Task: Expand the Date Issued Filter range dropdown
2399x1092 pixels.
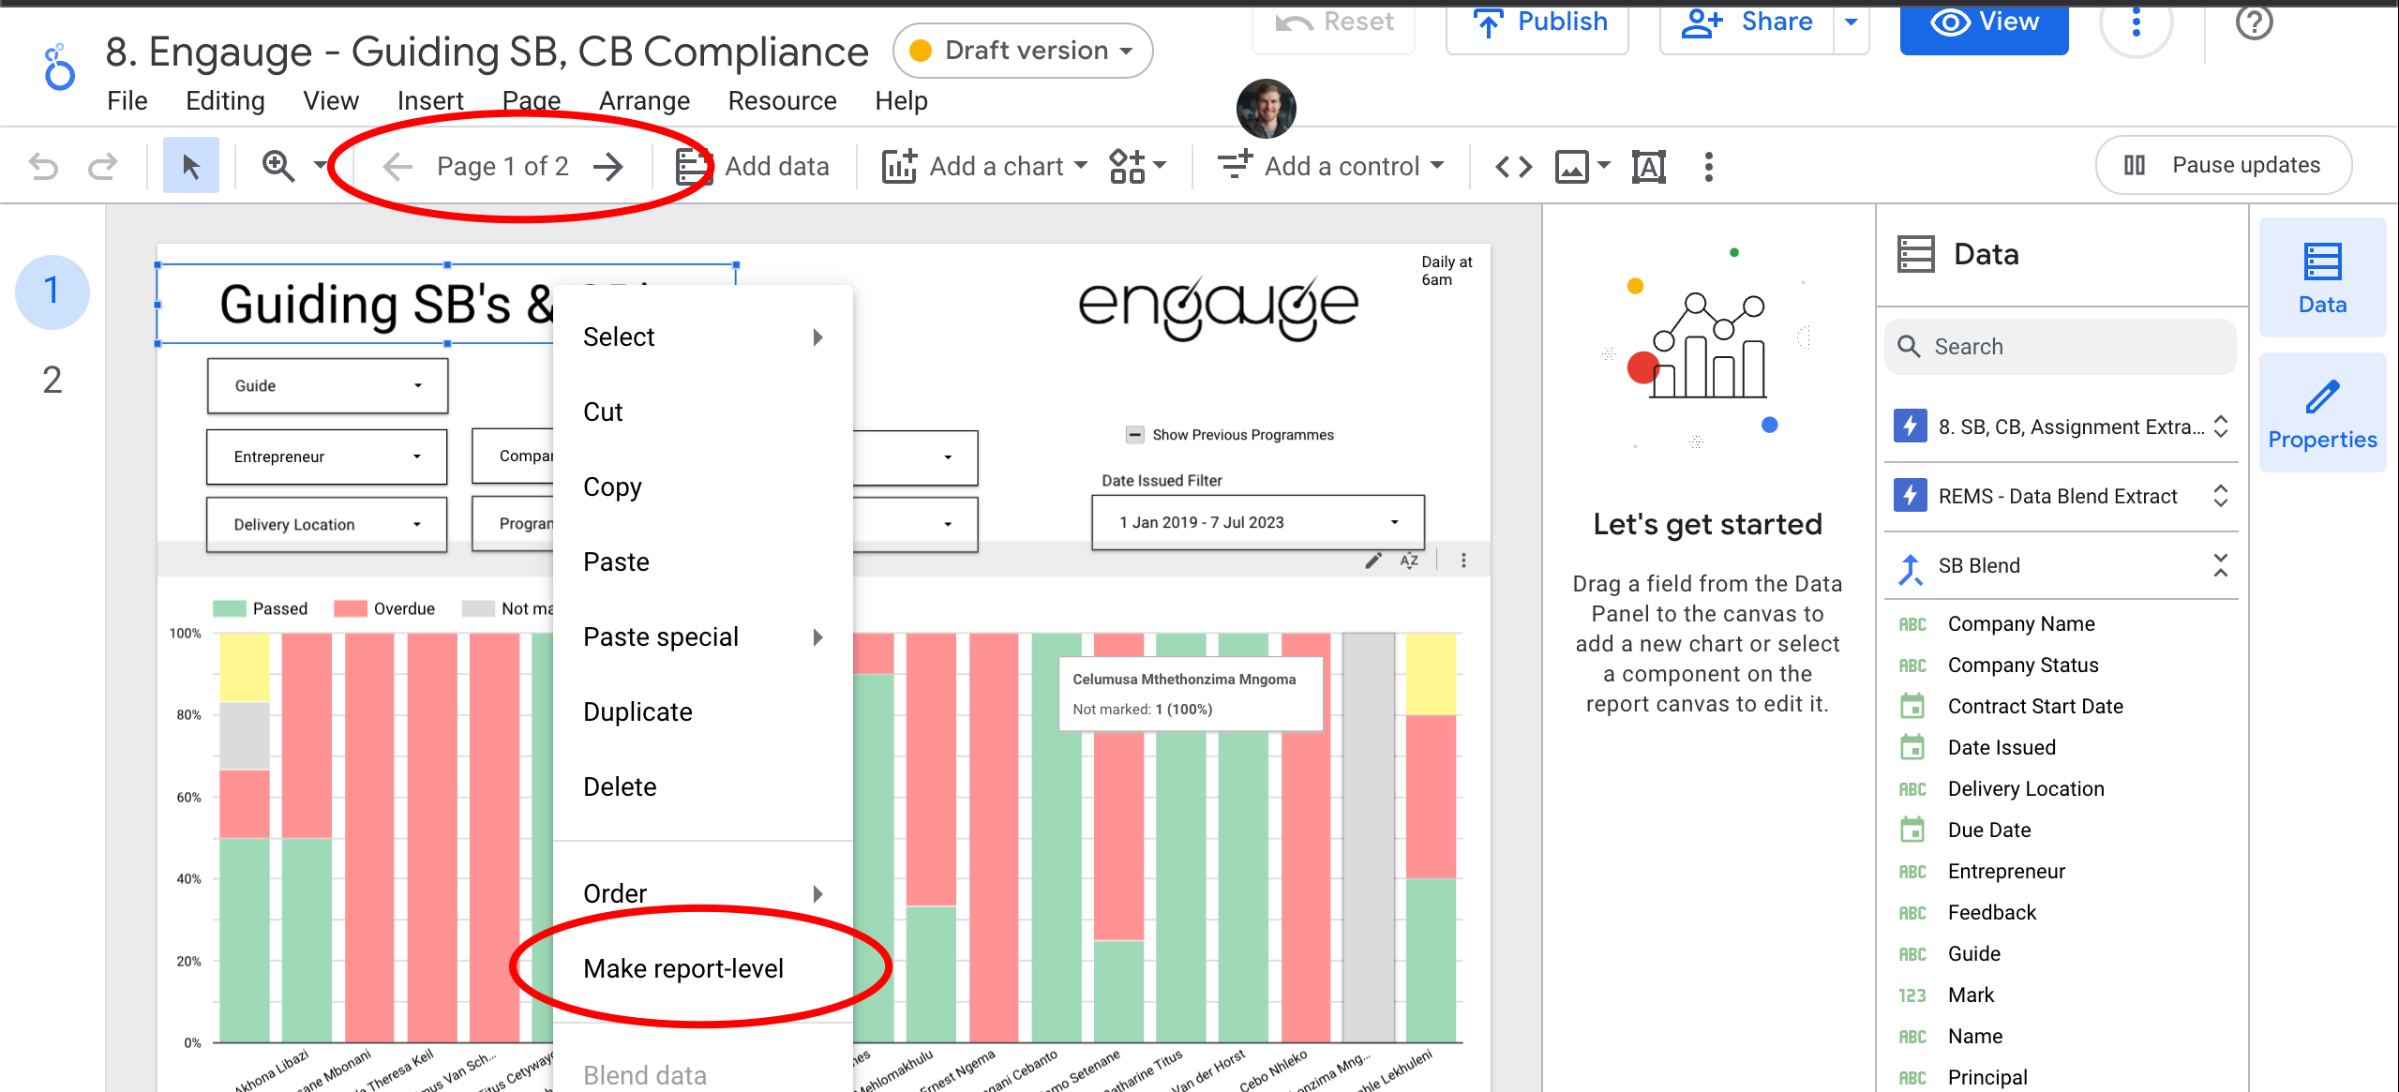Action: click(x=1257, y=522)
